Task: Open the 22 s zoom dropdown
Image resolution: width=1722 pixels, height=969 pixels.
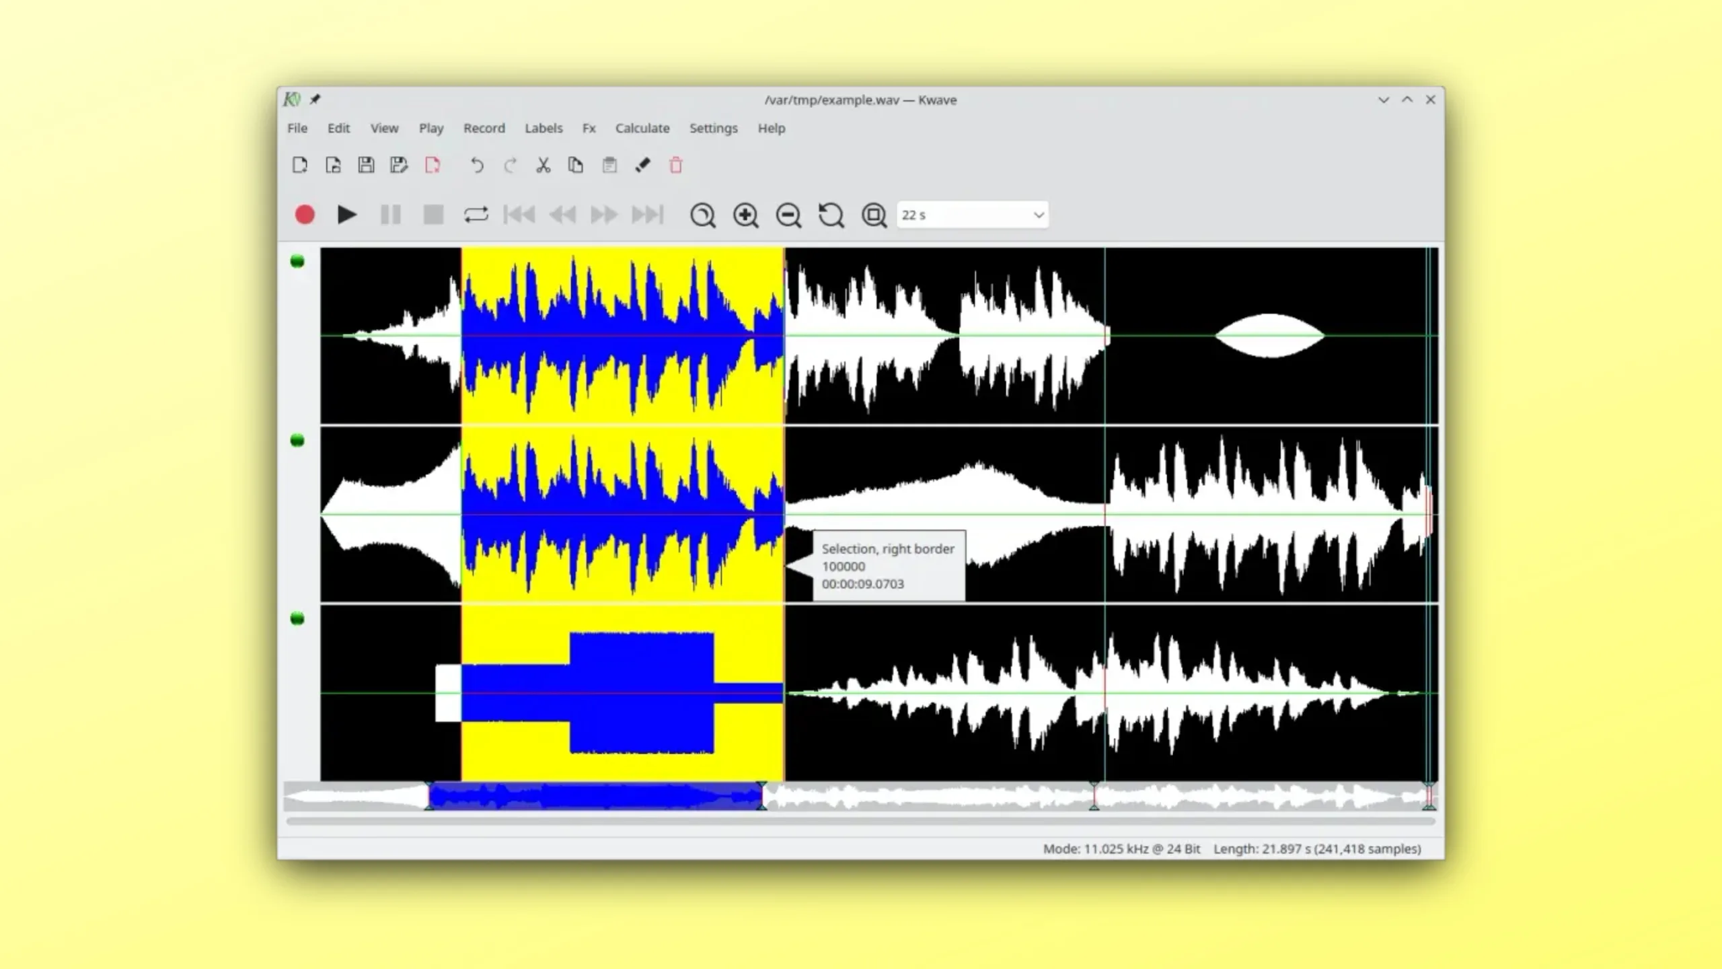Action: pyautogui.click(x=972, y=215)
